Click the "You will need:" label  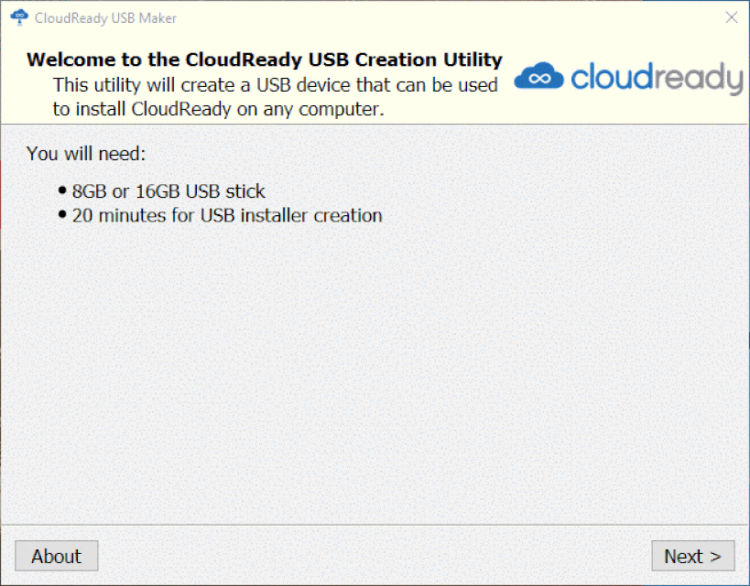pos(86,154)
